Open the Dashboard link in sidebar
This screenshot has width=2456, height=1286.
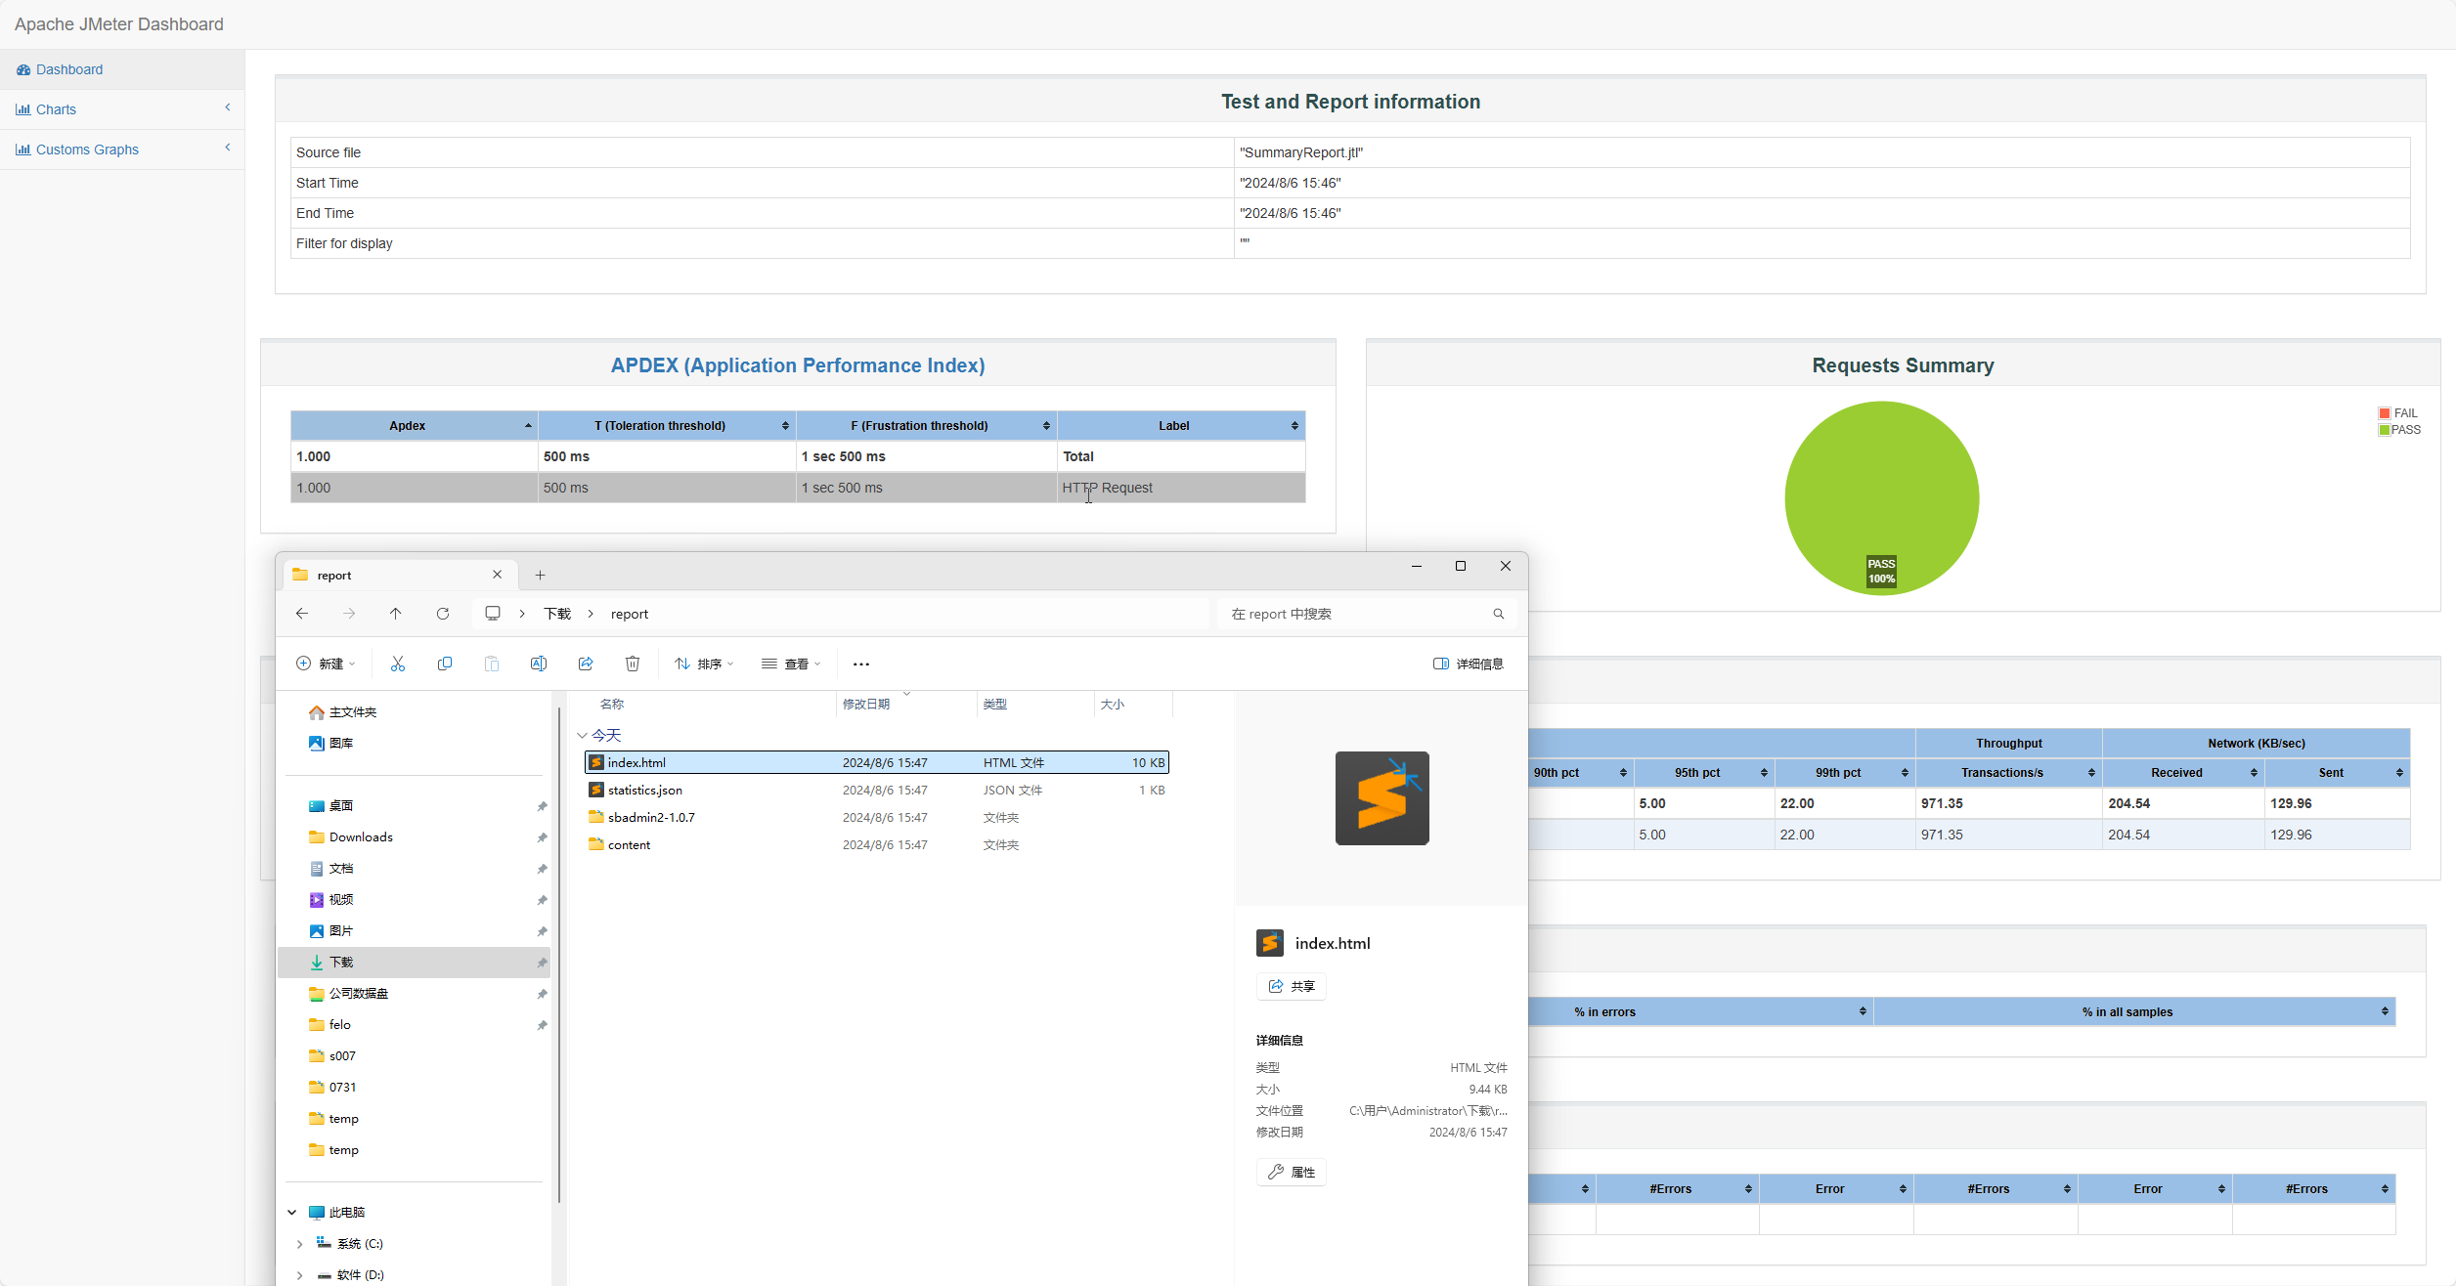tap(68, 69)
